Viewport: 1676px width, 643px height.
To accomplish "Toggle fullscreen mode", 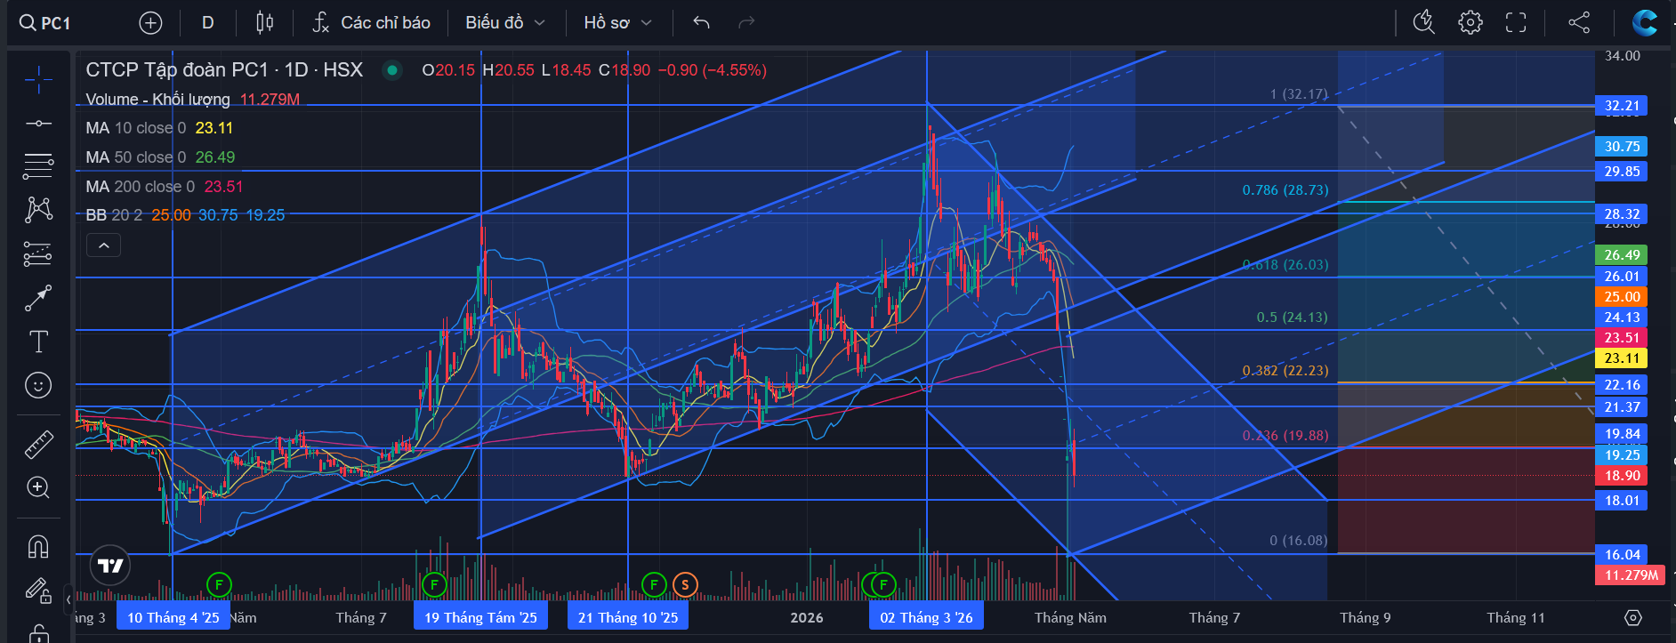I will pyautogui.click(x=1516, y=23).
